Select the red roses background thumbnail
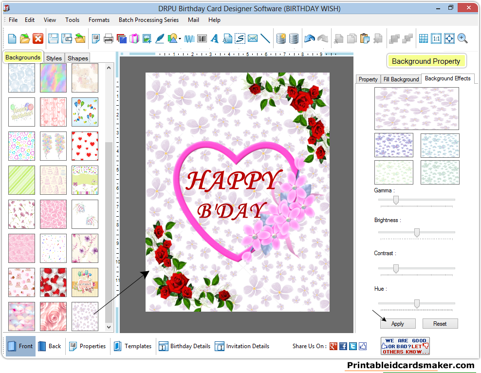The width and height of the screenshot is (481, 373). tap(53, 282)
